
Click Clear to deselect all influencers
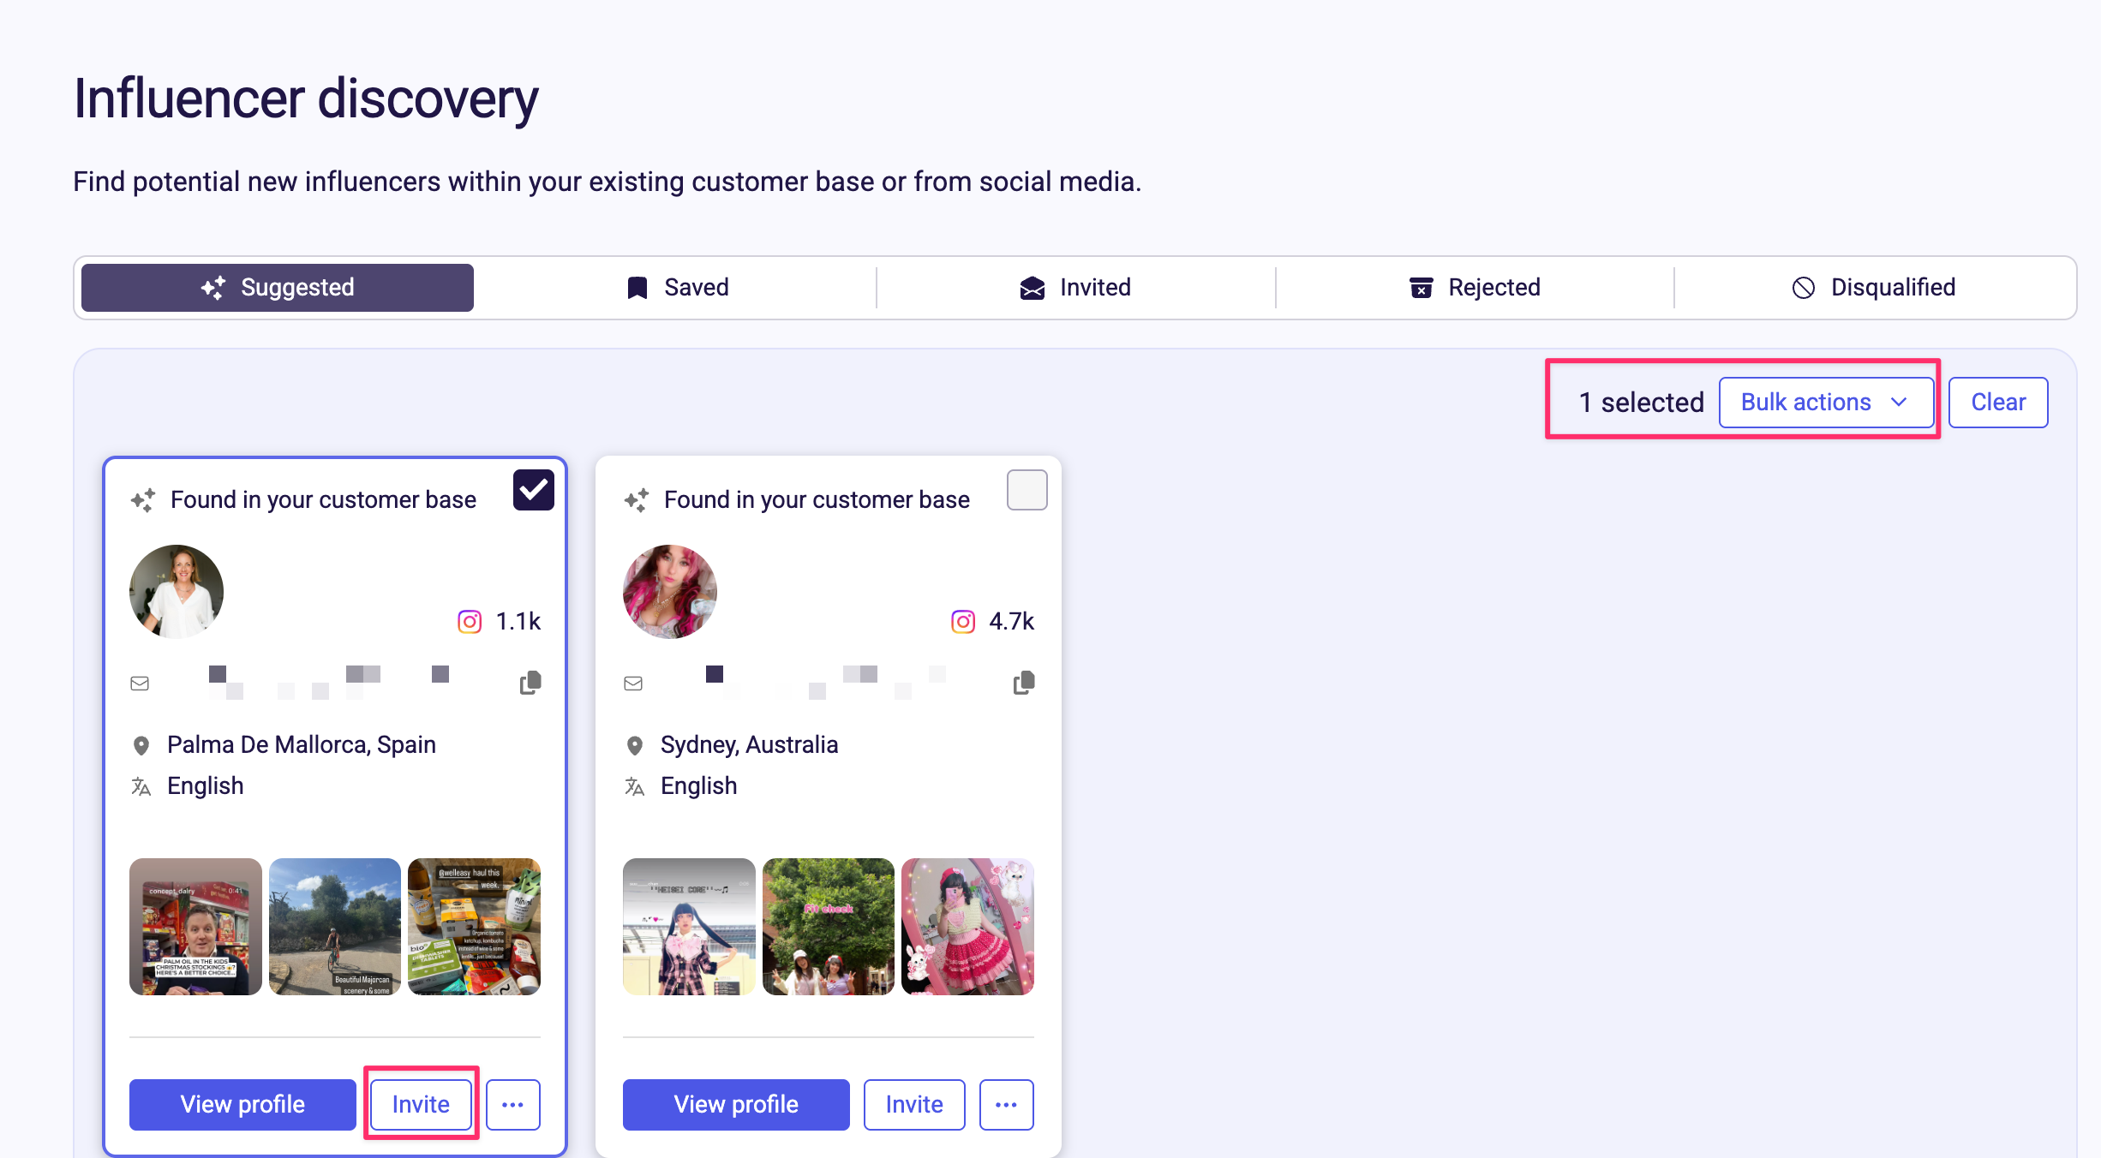1997,402
